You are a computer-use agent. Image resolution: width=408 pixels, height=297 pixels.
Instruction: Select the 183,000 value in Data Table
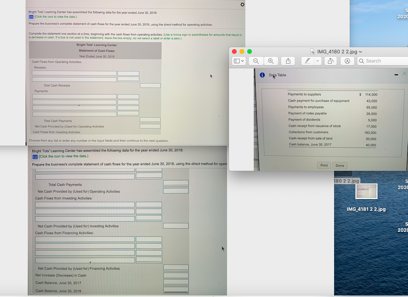[x=370, y=133]
